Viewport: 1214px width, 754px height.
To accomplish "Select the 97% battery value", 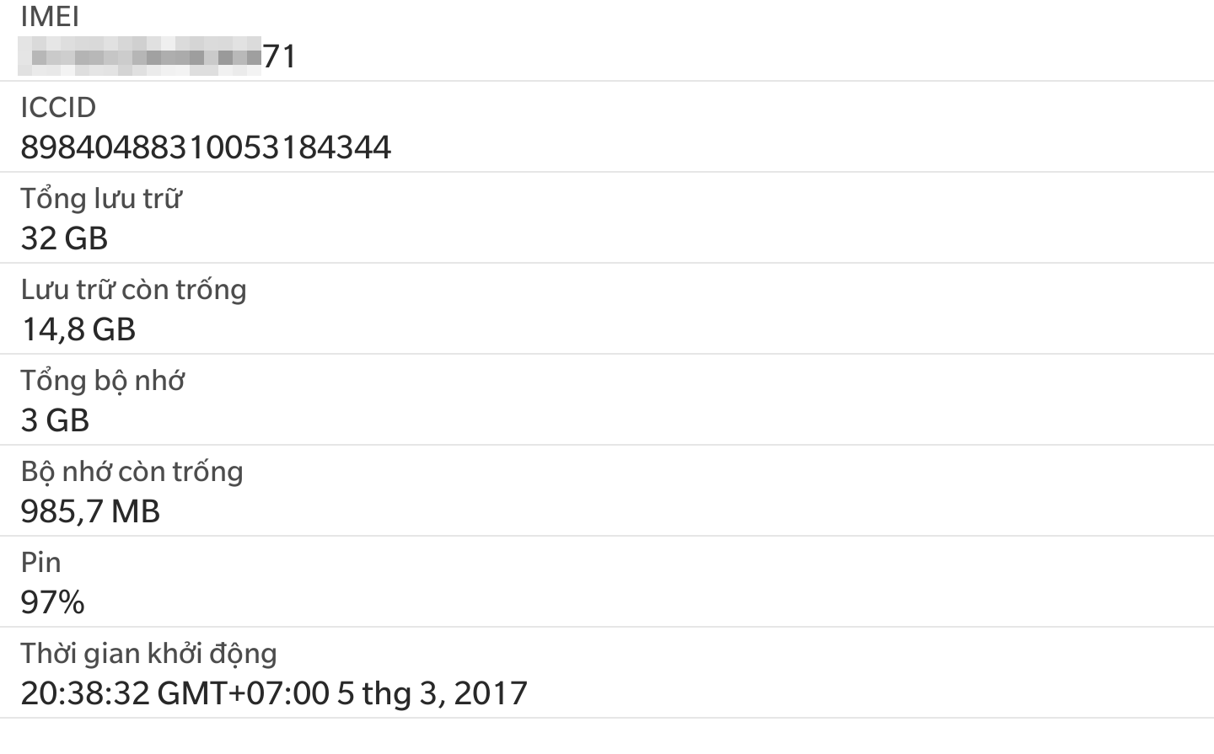I will [52, 602].
